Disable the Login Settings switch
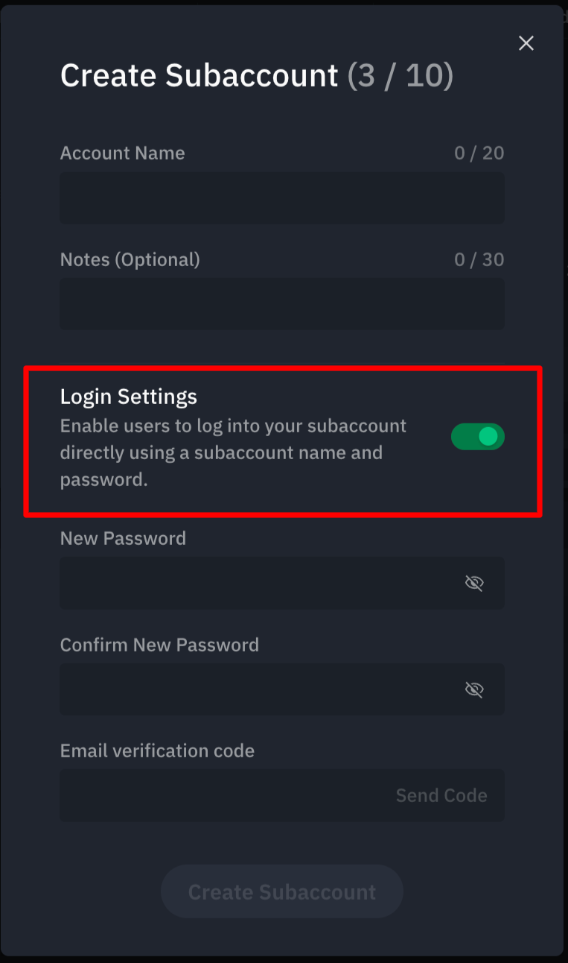568x963 pixels. [x=478, y=437]
